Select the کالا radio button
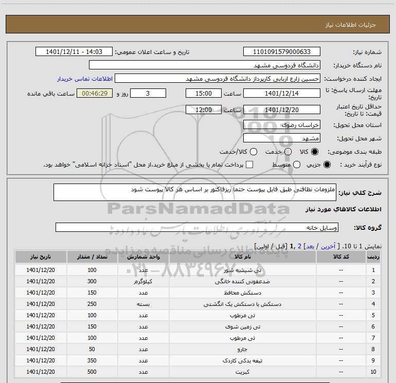 click(x=315, y=152)
